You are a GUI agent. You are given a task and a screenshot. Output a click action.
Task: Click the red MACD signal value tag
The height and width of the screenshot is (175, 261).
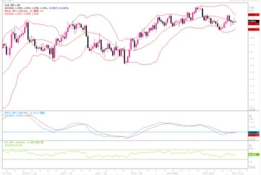pyautogui.click(x=252, y=135)
